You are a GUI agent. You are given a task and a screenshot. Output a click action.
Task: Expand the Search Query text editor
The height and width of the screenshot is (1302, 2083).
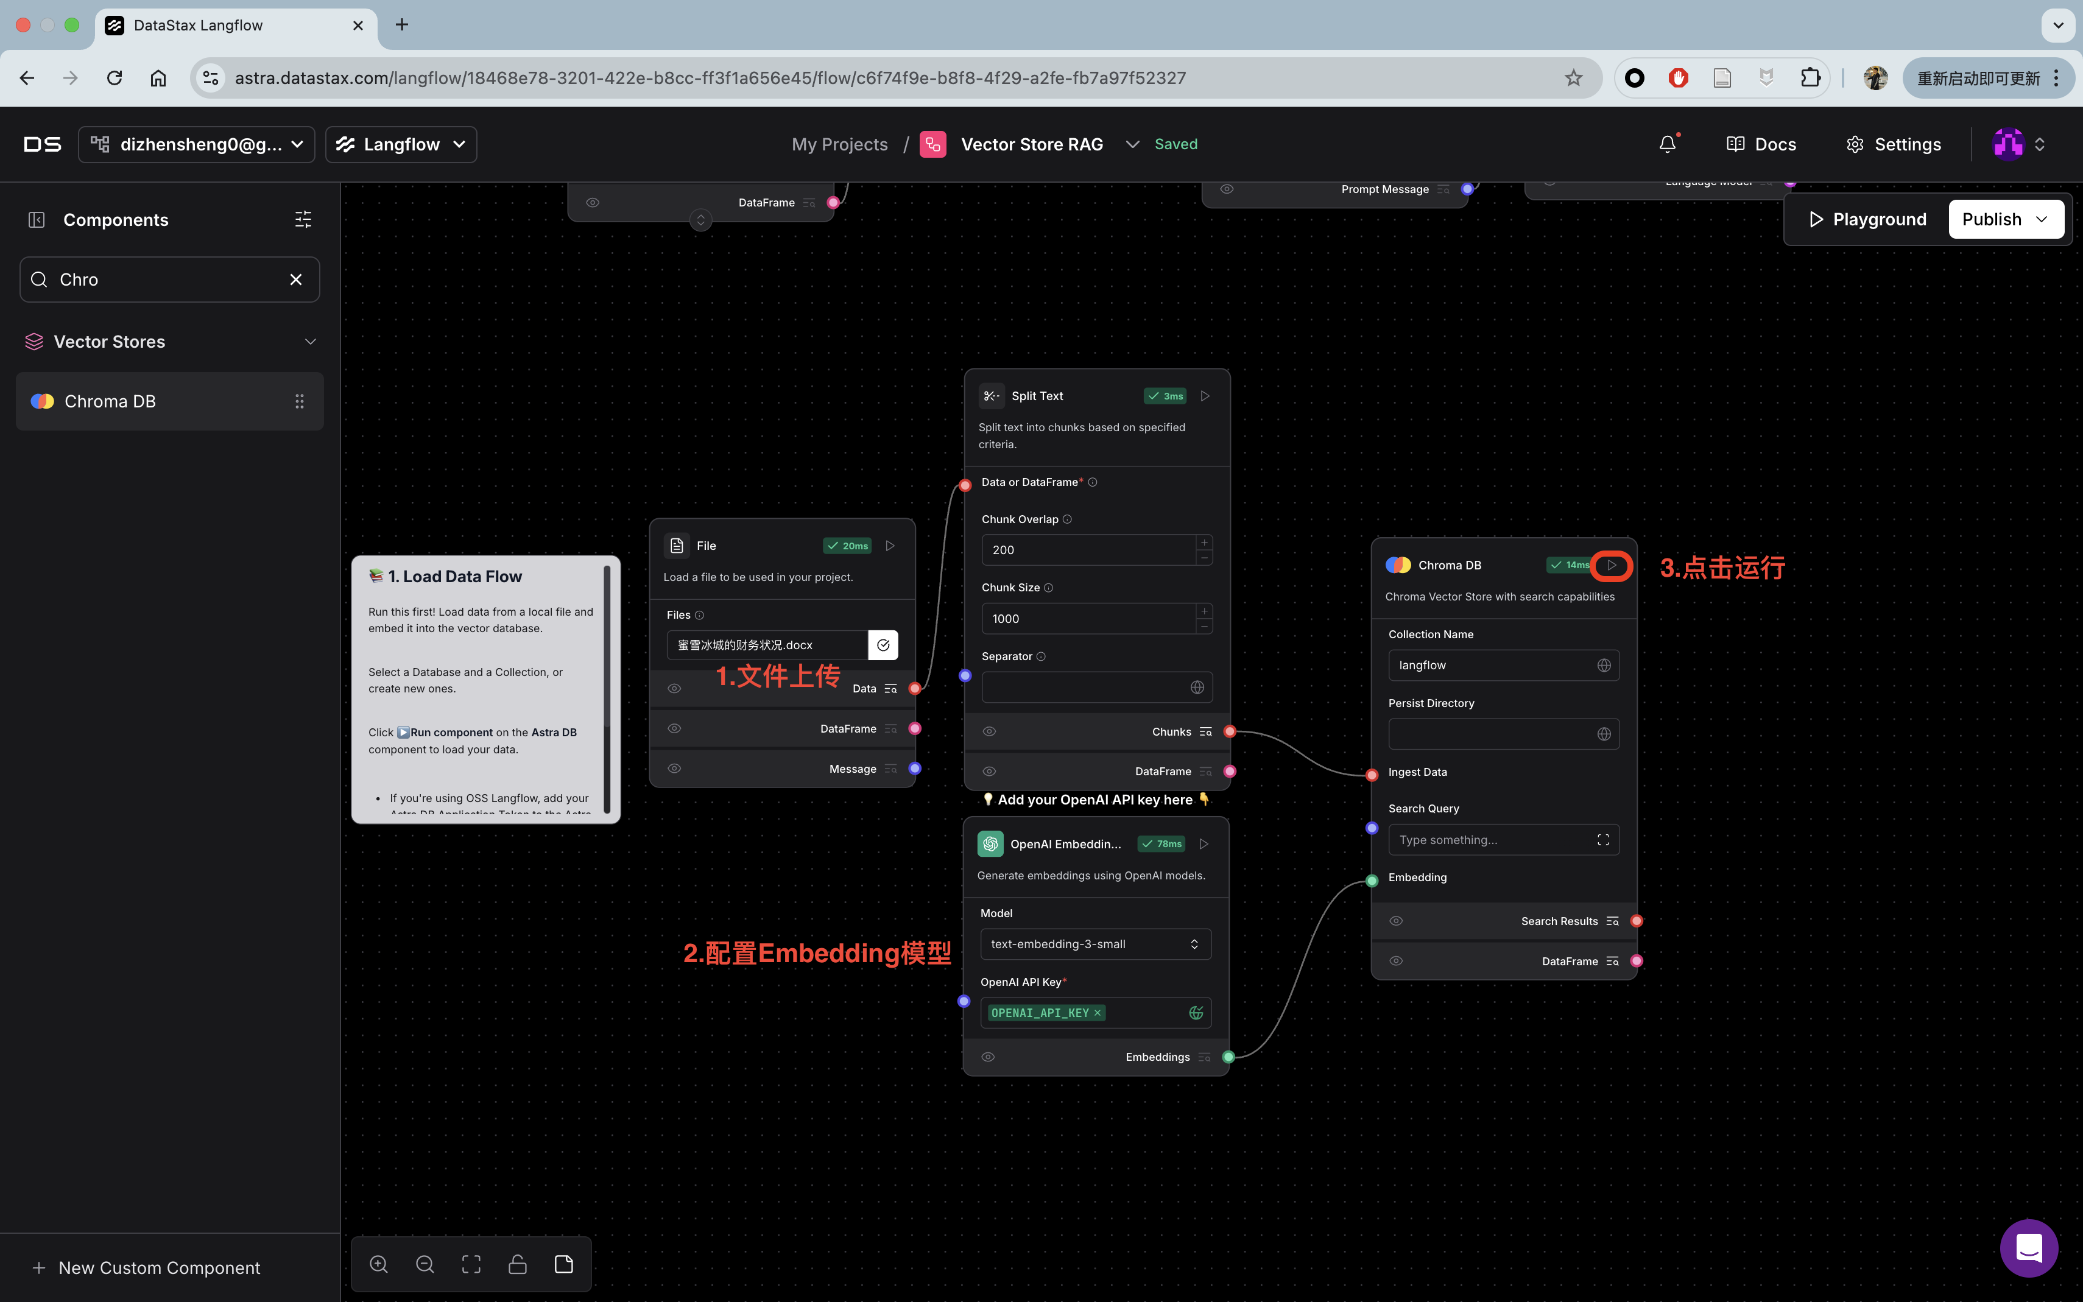pyautogui.click(x=1604, y=840)
